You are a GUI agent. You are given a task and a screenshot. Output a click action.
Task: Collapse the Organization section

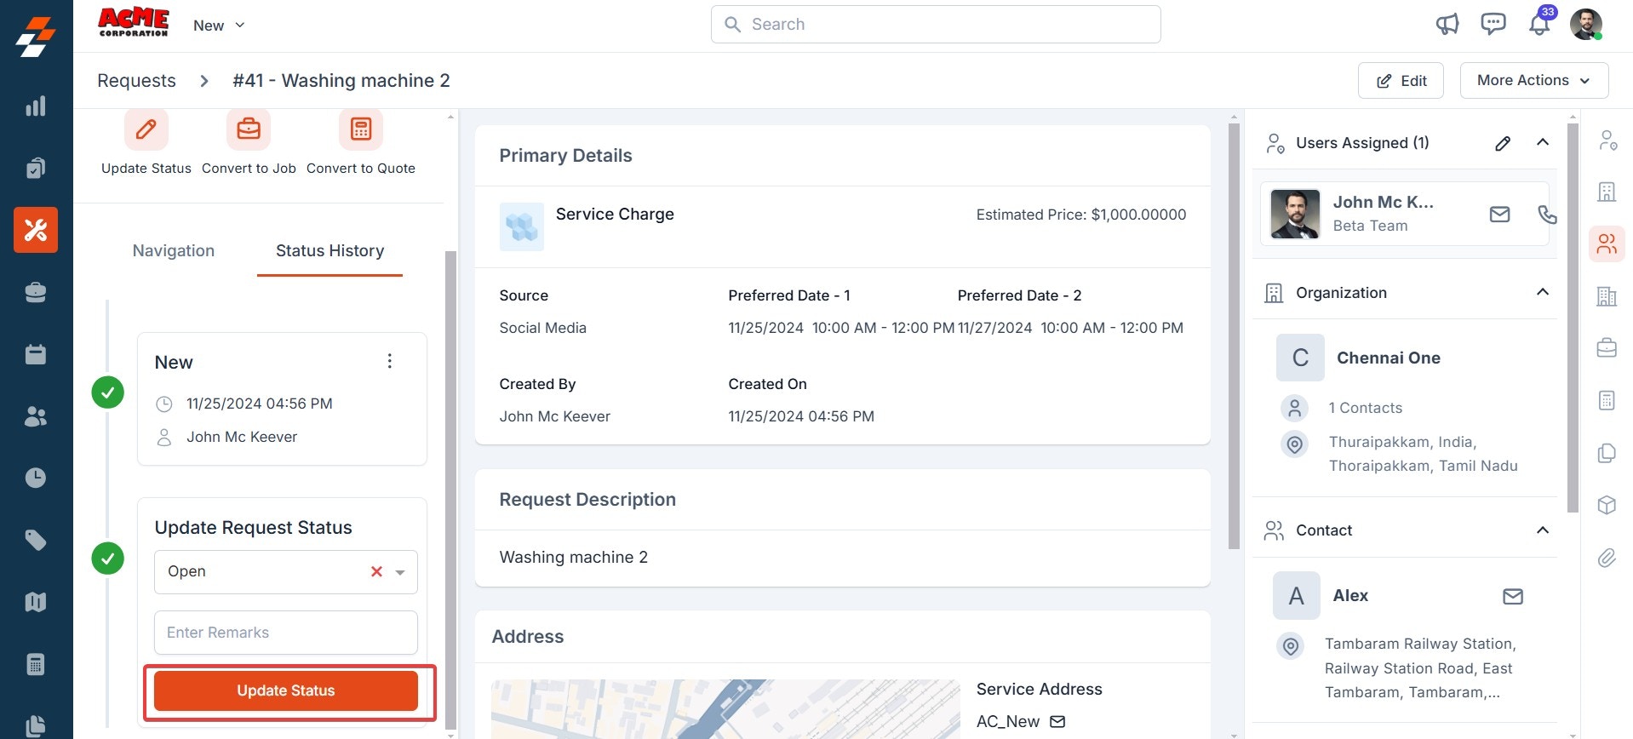pos(1543,292)
